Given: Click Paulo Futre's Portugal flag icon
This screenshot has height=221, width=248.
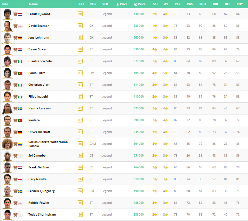Looking at the screenshot, I should (20, 73).
